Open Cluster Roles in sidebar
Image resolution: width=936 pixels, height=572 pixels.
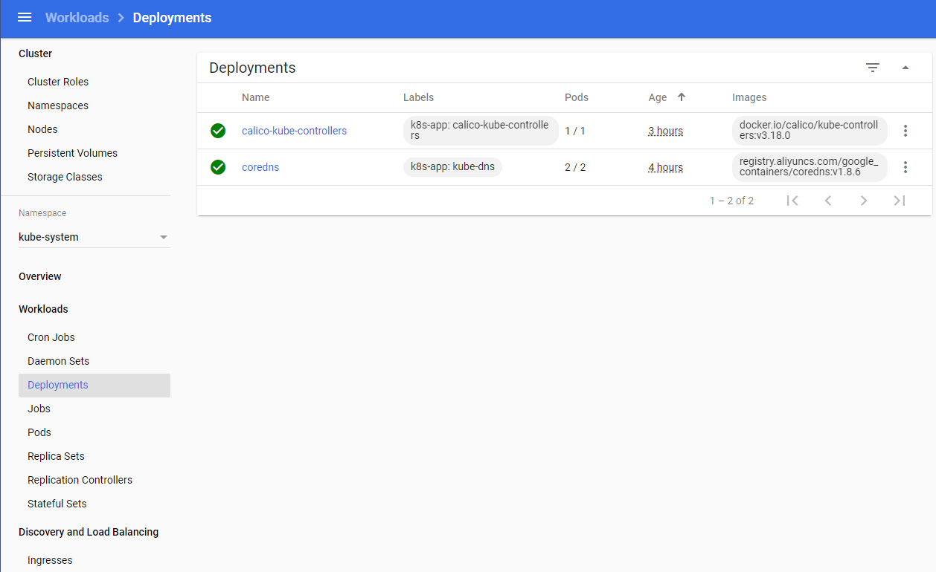click(x=58, y=82)
